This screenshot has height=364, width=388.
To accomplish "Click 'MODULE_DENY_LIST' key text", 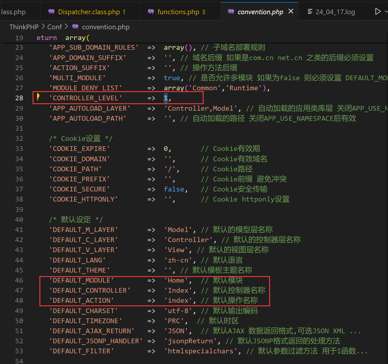I will [86, 88].
